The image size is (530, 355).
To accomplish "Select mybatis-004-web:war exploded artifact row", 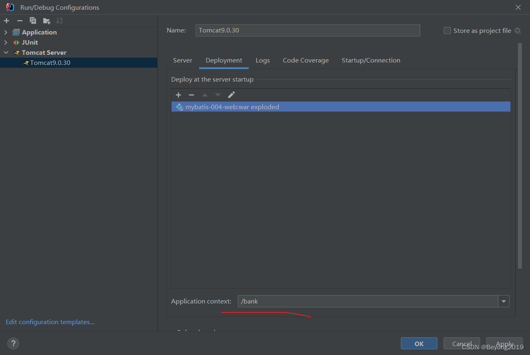I will (341, 107).
